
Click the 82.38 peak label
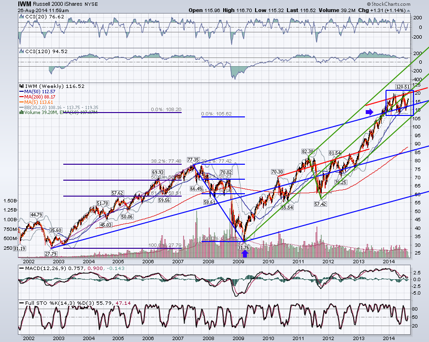[x=308, y=151]
